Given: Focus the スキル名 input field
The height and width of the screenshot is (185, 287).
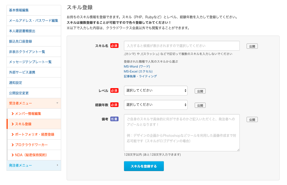Looking at the screenshot, I should (182, 46).
